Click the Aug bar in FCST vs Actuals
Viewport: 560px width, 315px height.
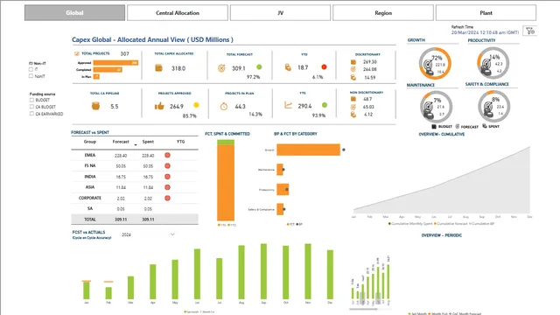[x=241, y=272]
